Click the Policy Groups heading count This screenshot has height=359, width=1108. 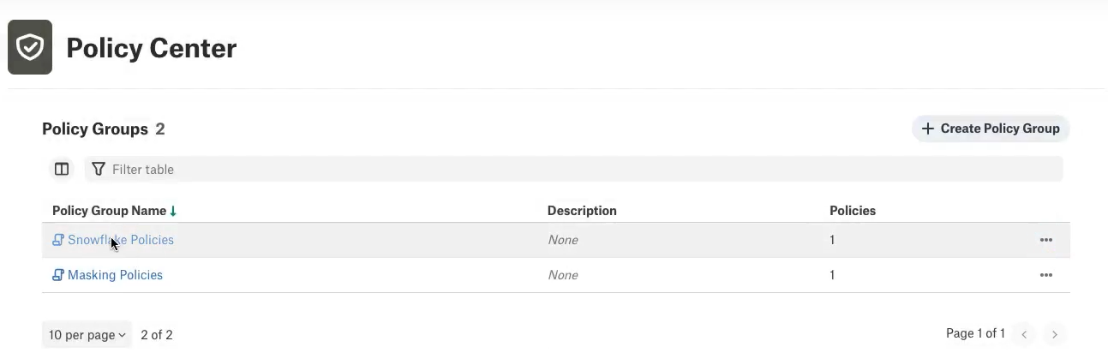(160, 129)
